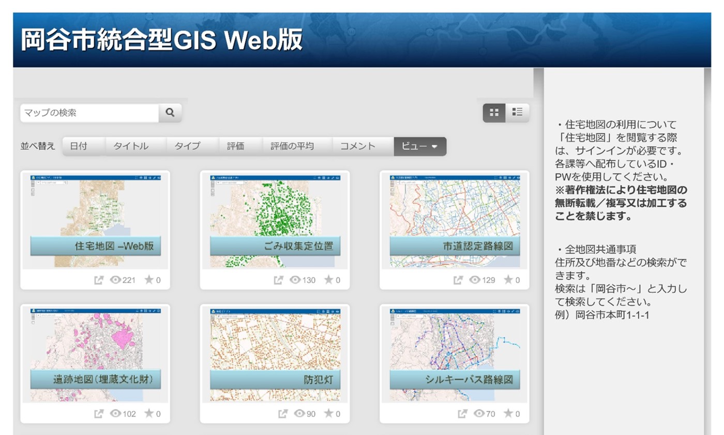Switch to grid view layout
This screenshot has height=435, width=724.
tap(493, 112)
